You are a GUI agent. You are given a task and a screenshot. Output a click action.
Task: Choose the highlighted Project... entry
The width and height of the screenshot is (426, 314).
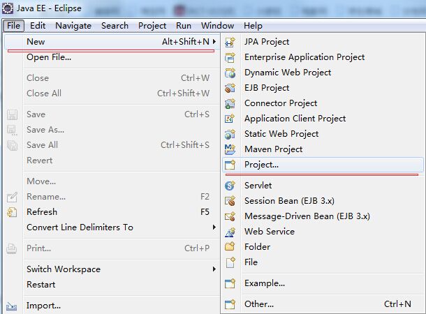tap(323, 165)
